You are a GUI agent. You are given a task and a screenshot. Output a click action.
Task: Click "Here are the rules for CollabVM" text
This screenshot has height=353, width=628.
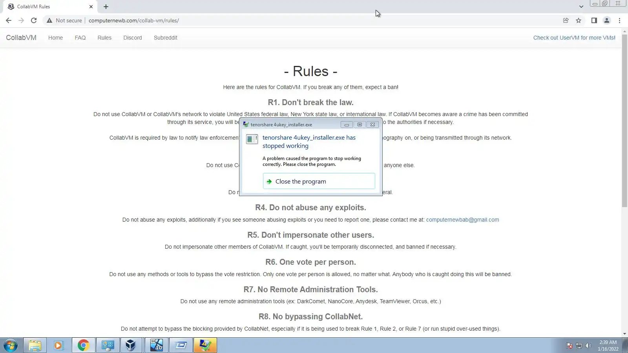click(310, 87)
